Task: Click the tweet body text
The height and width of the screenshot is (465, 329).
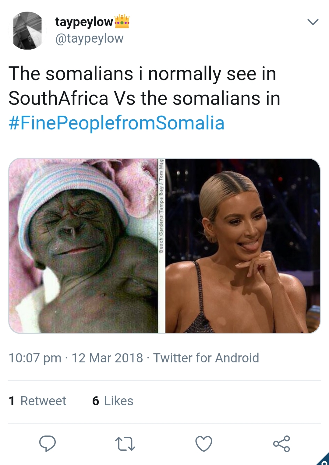Action: coord(144,98)
